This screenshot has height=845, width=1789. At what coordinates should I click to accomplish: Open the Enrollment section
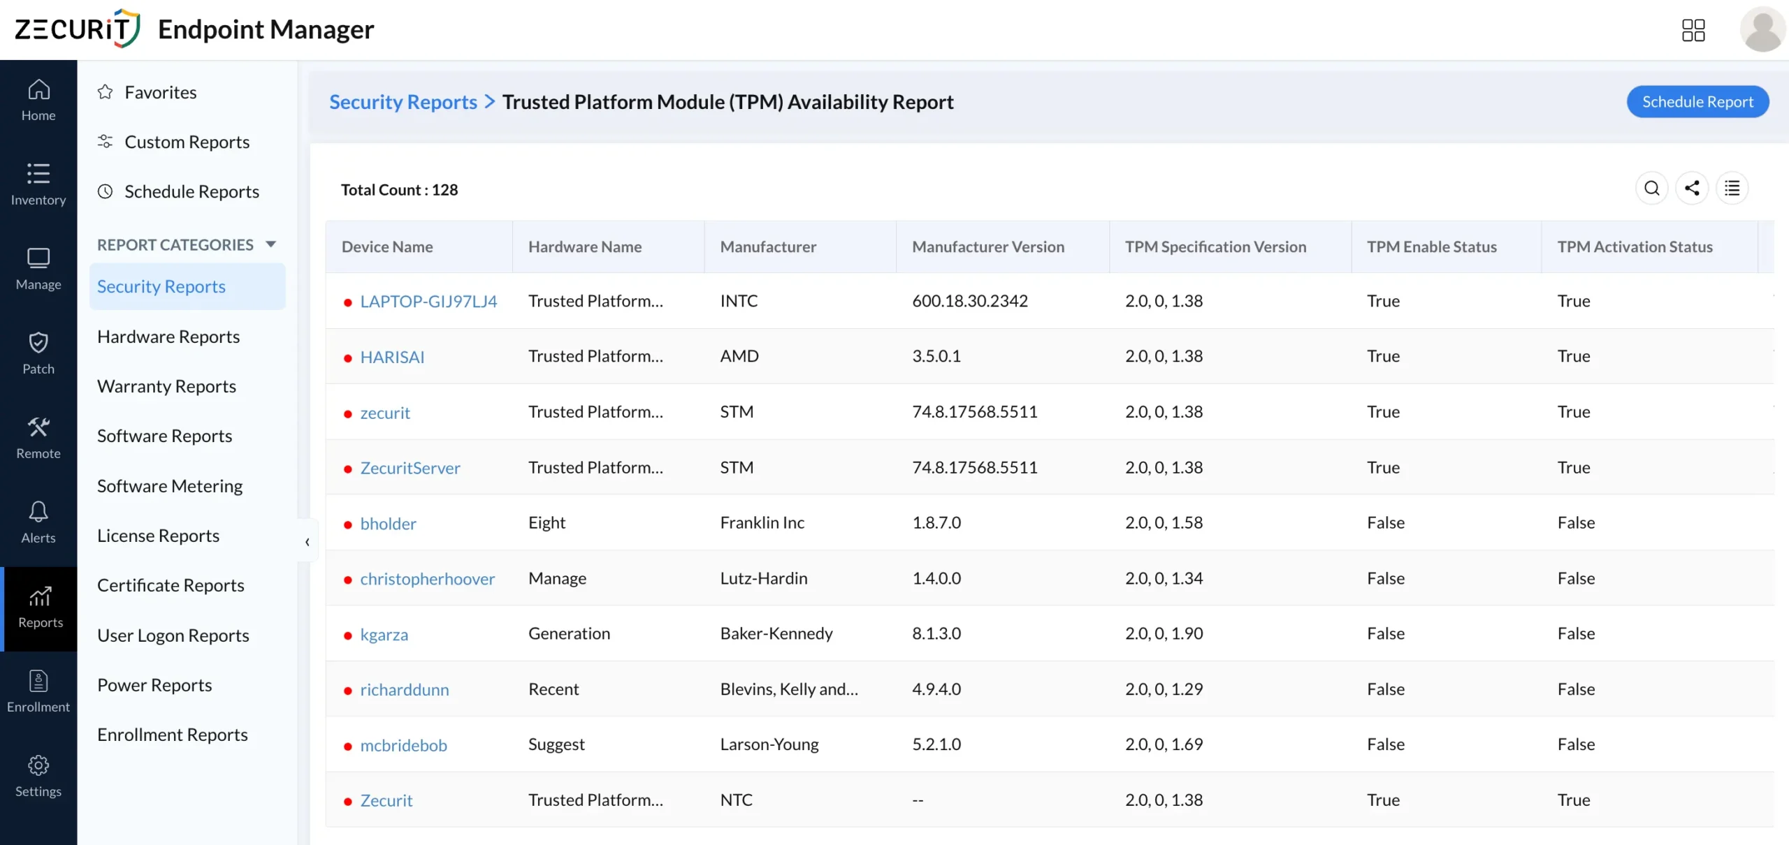point(38,693)
